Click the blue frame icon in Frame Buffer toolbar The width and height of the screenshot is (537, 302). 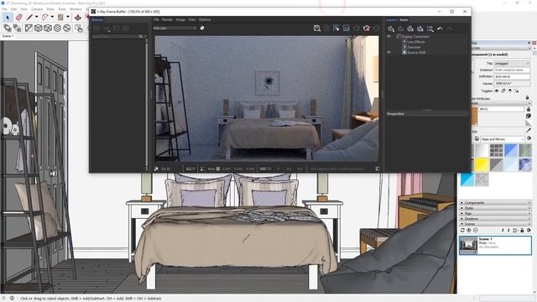347,29
